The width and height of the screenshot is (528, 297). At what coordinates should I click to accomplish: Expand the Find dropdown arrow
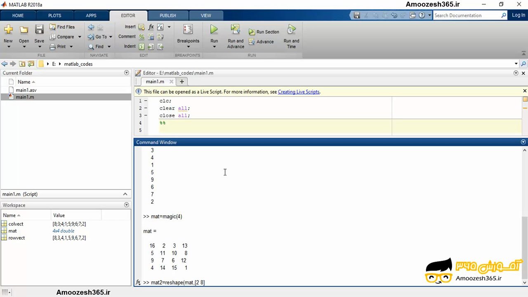(x=108, y=47)
